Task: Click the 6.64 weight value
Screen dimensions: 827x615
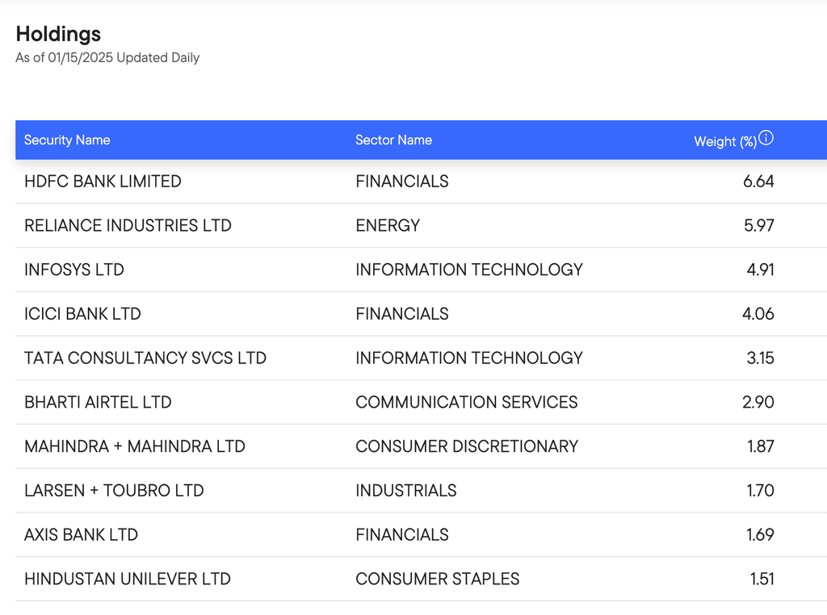Action: (758, 182)
